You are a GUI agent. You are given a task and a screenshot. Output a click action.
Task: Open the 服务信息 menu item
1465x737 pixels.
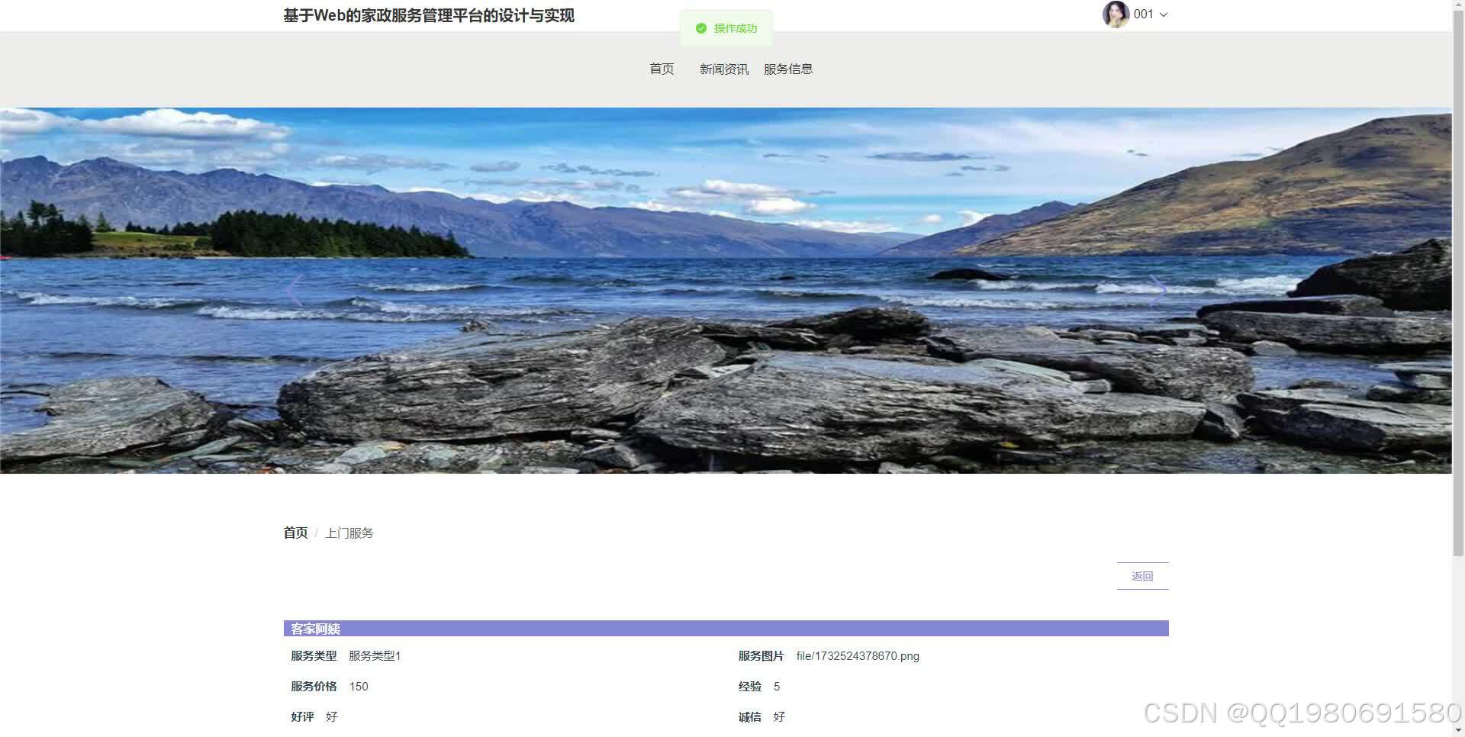[x=788, y=69]
